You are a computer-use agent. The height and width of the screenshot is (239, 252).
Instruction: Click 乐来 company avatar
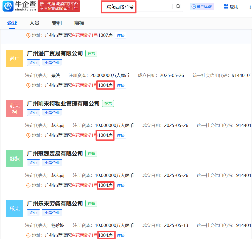click(15, 209)
